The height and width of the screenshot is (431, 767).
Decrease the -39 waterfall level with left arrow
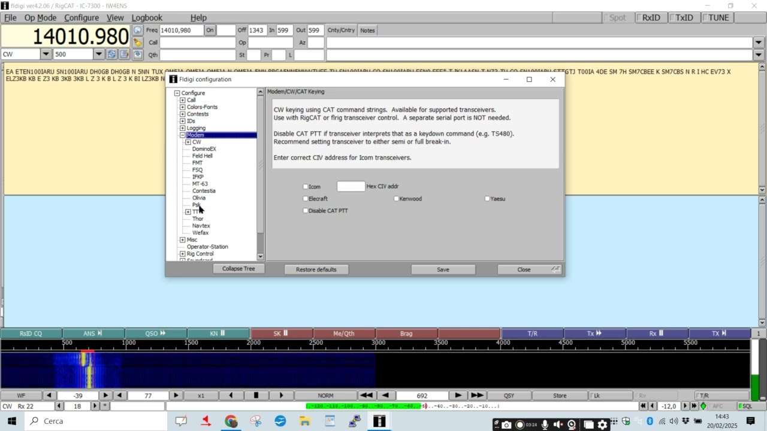(x=50, y=396)
